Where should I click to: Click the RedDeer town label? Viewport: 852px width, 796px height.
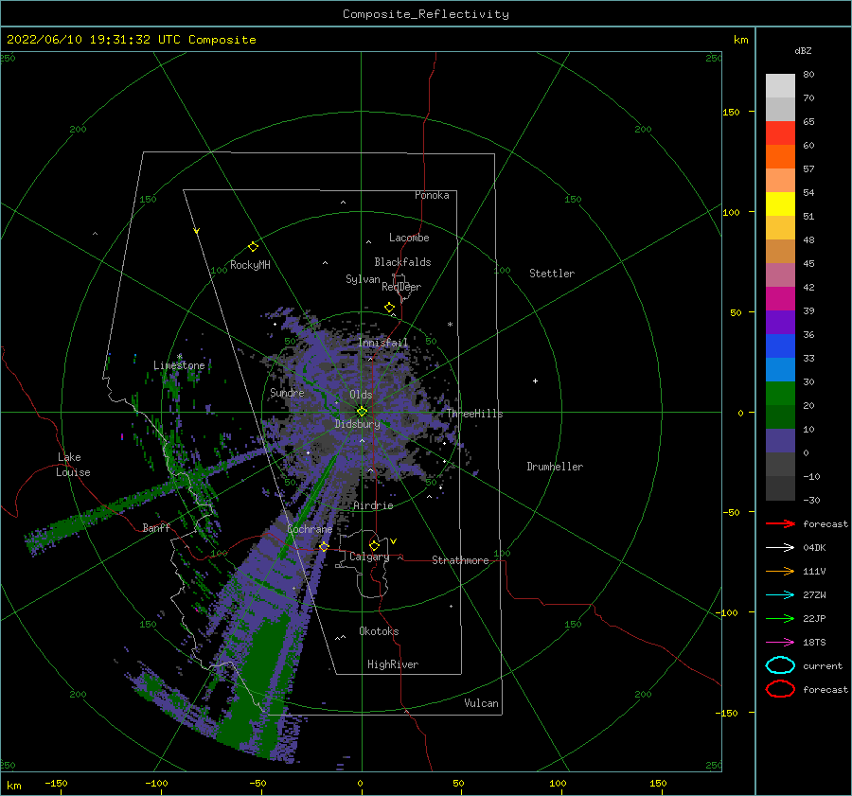[x=401, y=287]
